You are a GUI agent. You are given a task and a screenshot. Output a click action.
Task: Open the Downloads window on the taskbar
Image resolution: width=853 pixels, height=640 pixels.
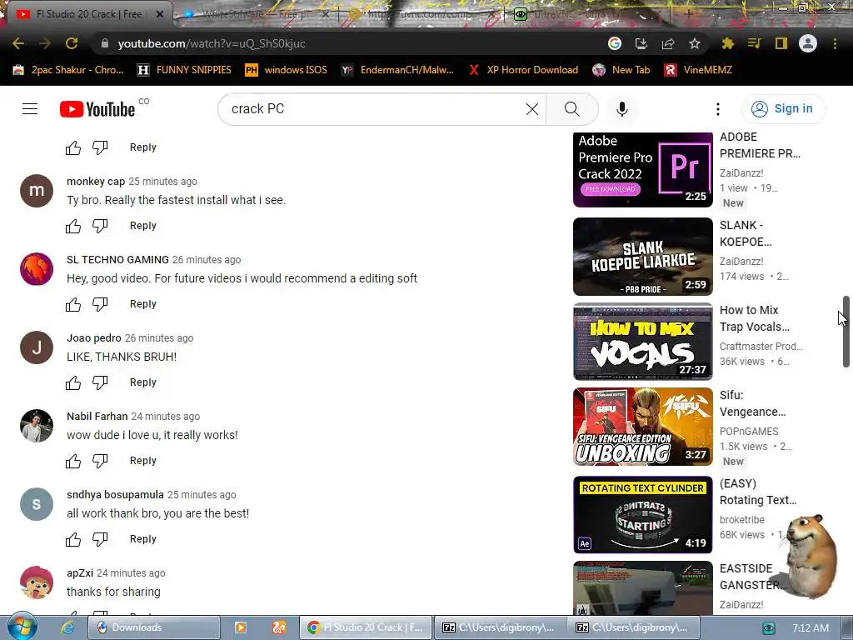coord(154,627)
